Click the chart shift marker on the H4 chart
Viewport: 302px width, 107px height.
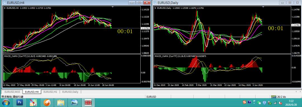pyautogui.click(x=113, y=7)
